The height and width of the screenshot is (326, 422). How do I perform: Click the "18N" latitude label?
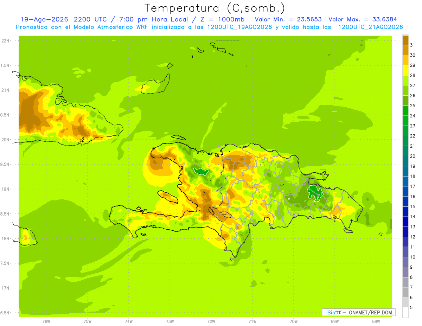6,239
